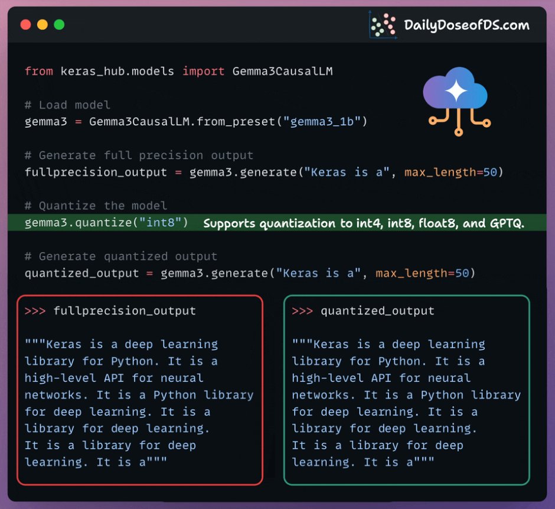555x509 pixels.
Task: Click the fullprecision_output = gemma3.generate line
Action: pyautogui.click(x=264, y=172)
